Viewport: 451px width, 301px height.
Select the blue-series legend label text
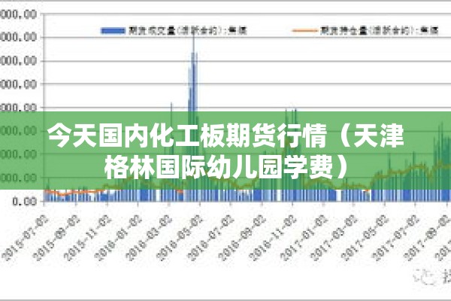187,31
